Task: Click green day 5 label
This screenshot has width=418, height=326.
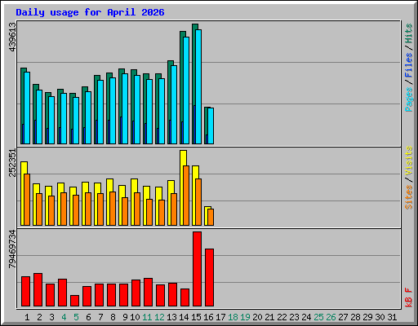Action: pos(76,317)
